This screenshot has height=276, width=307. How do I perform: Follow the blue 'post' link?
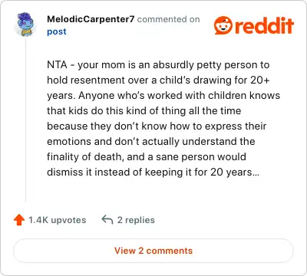(57, 31)
